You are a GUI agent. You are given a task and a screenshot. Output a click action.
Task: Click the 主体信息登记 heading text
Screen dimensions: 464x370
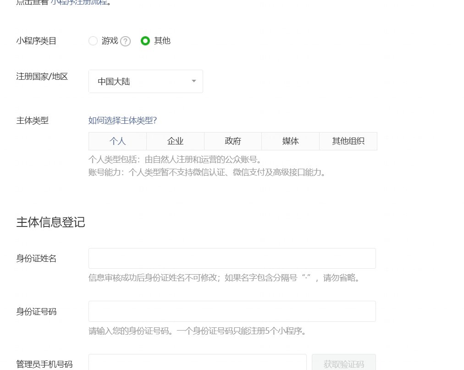[x=50, y=222]
